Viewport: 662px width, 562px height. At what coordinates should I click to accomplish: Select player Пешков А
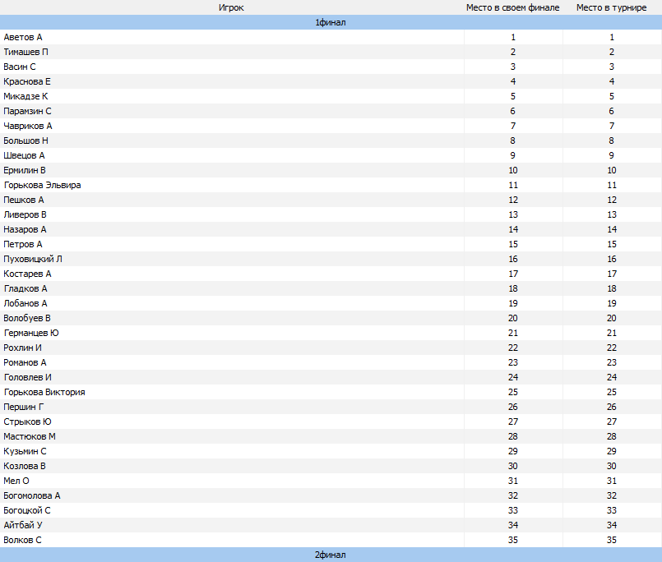click(24, 200)
